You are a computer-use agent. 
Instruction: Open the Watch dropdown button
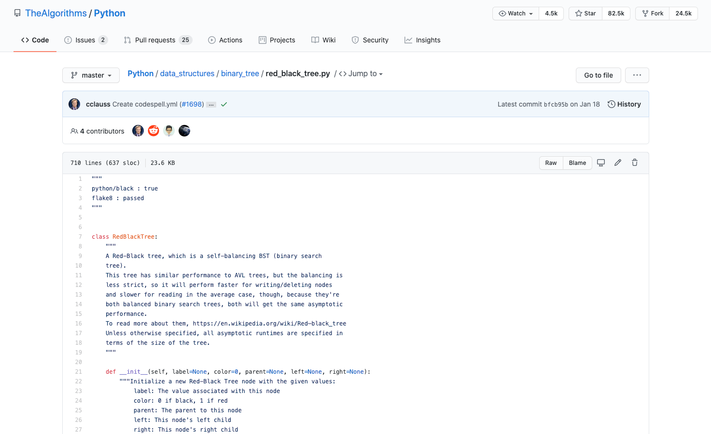[x=516, y=14]
